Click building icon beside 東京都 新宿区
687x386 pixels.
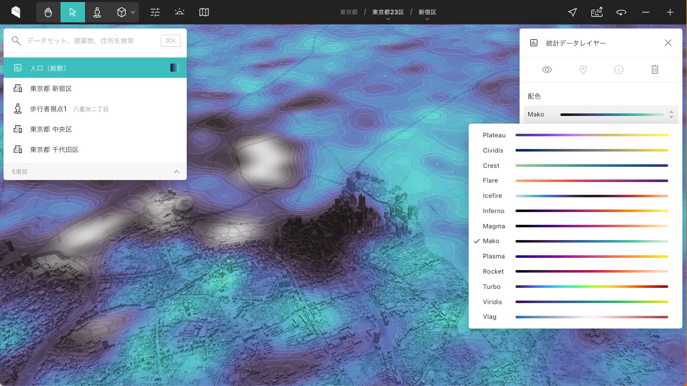[18, 88]
